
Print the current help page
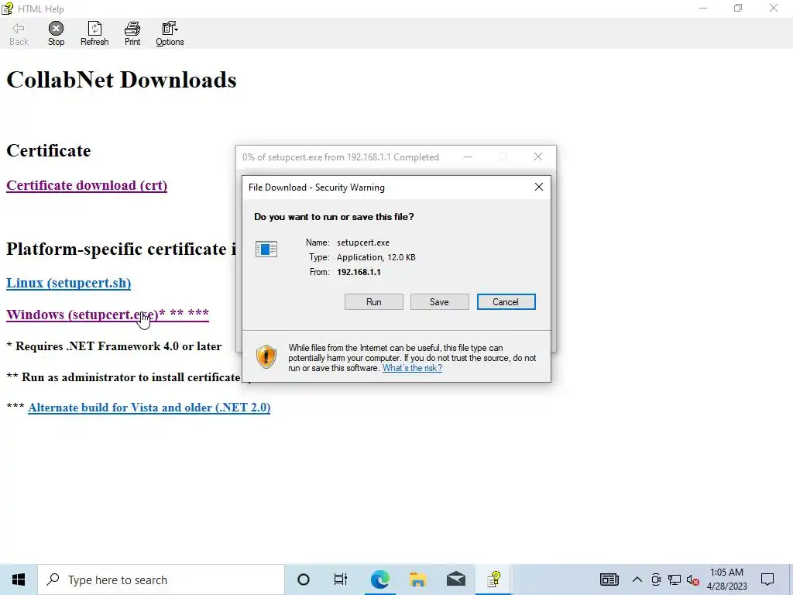pyautogui.click(x=132, y=34)
